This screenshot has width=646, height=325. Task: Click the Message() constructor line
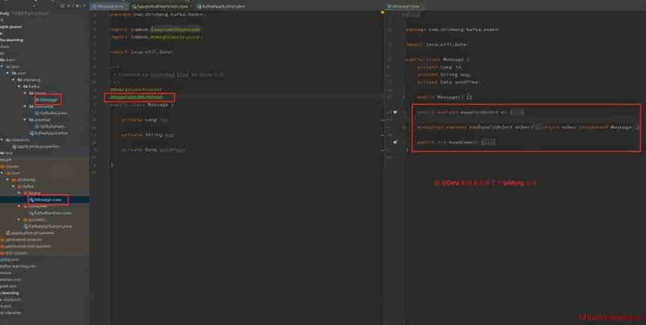click(444, 97)
